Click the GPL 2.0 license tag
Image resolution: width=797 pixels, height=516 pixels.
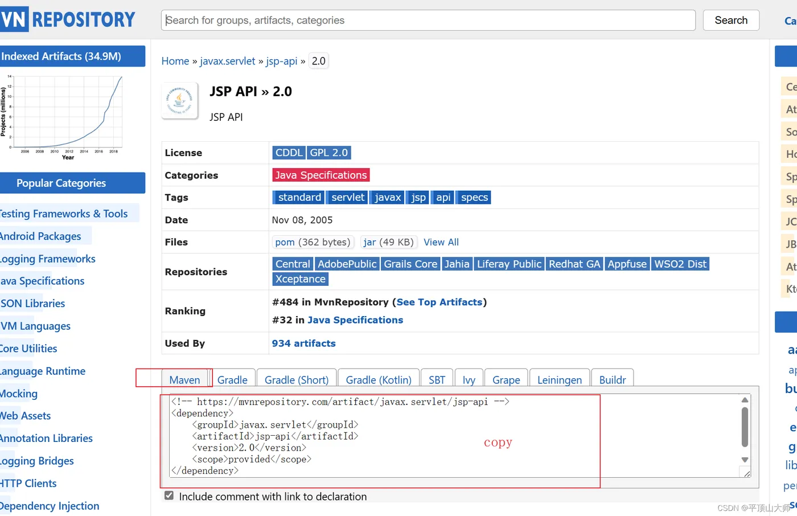(x=329, y=153)
